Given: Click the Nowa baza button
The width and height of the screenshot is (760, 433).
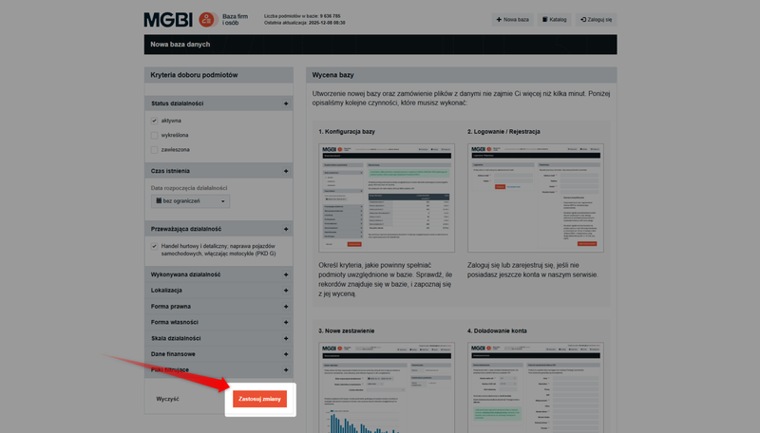Looking at the screenshot, I should [512, 19].
